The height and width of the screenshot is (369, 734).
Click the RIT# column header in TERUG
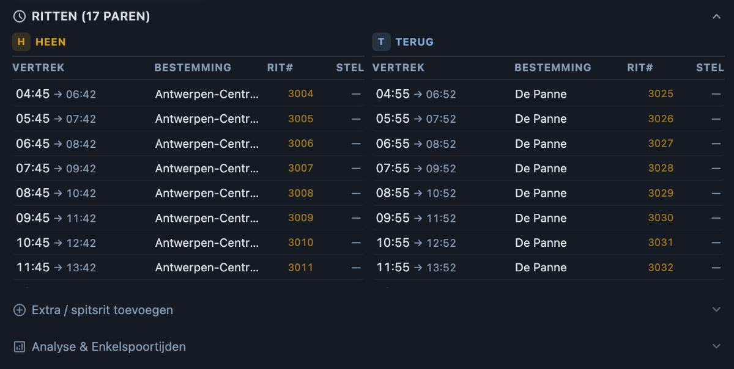[x=640, y=68]
